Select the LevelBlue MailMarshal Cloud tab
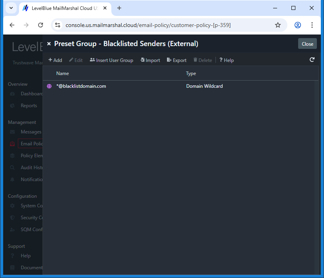 click(64, 8)
